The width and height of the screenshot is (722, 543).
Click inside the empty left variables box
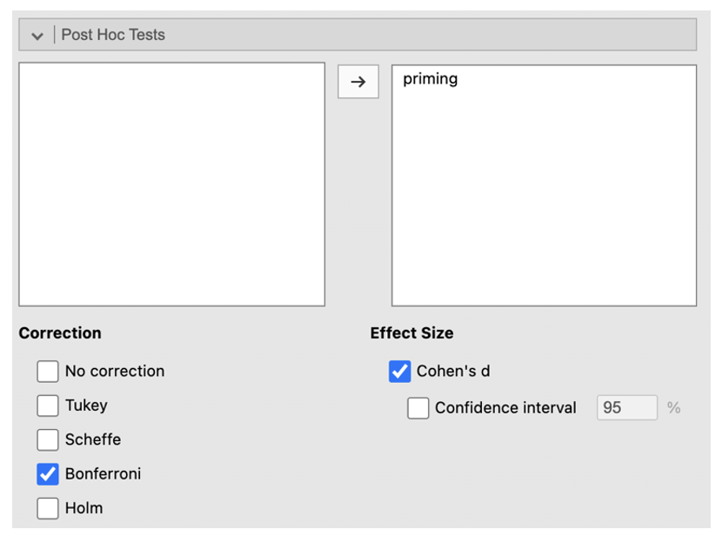pos(171,184)
